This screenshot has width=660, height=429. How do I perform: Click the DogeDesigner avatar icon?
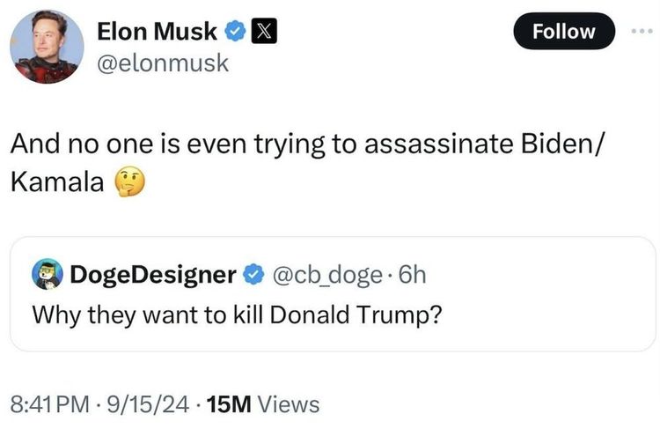click(x=47, y=275)
